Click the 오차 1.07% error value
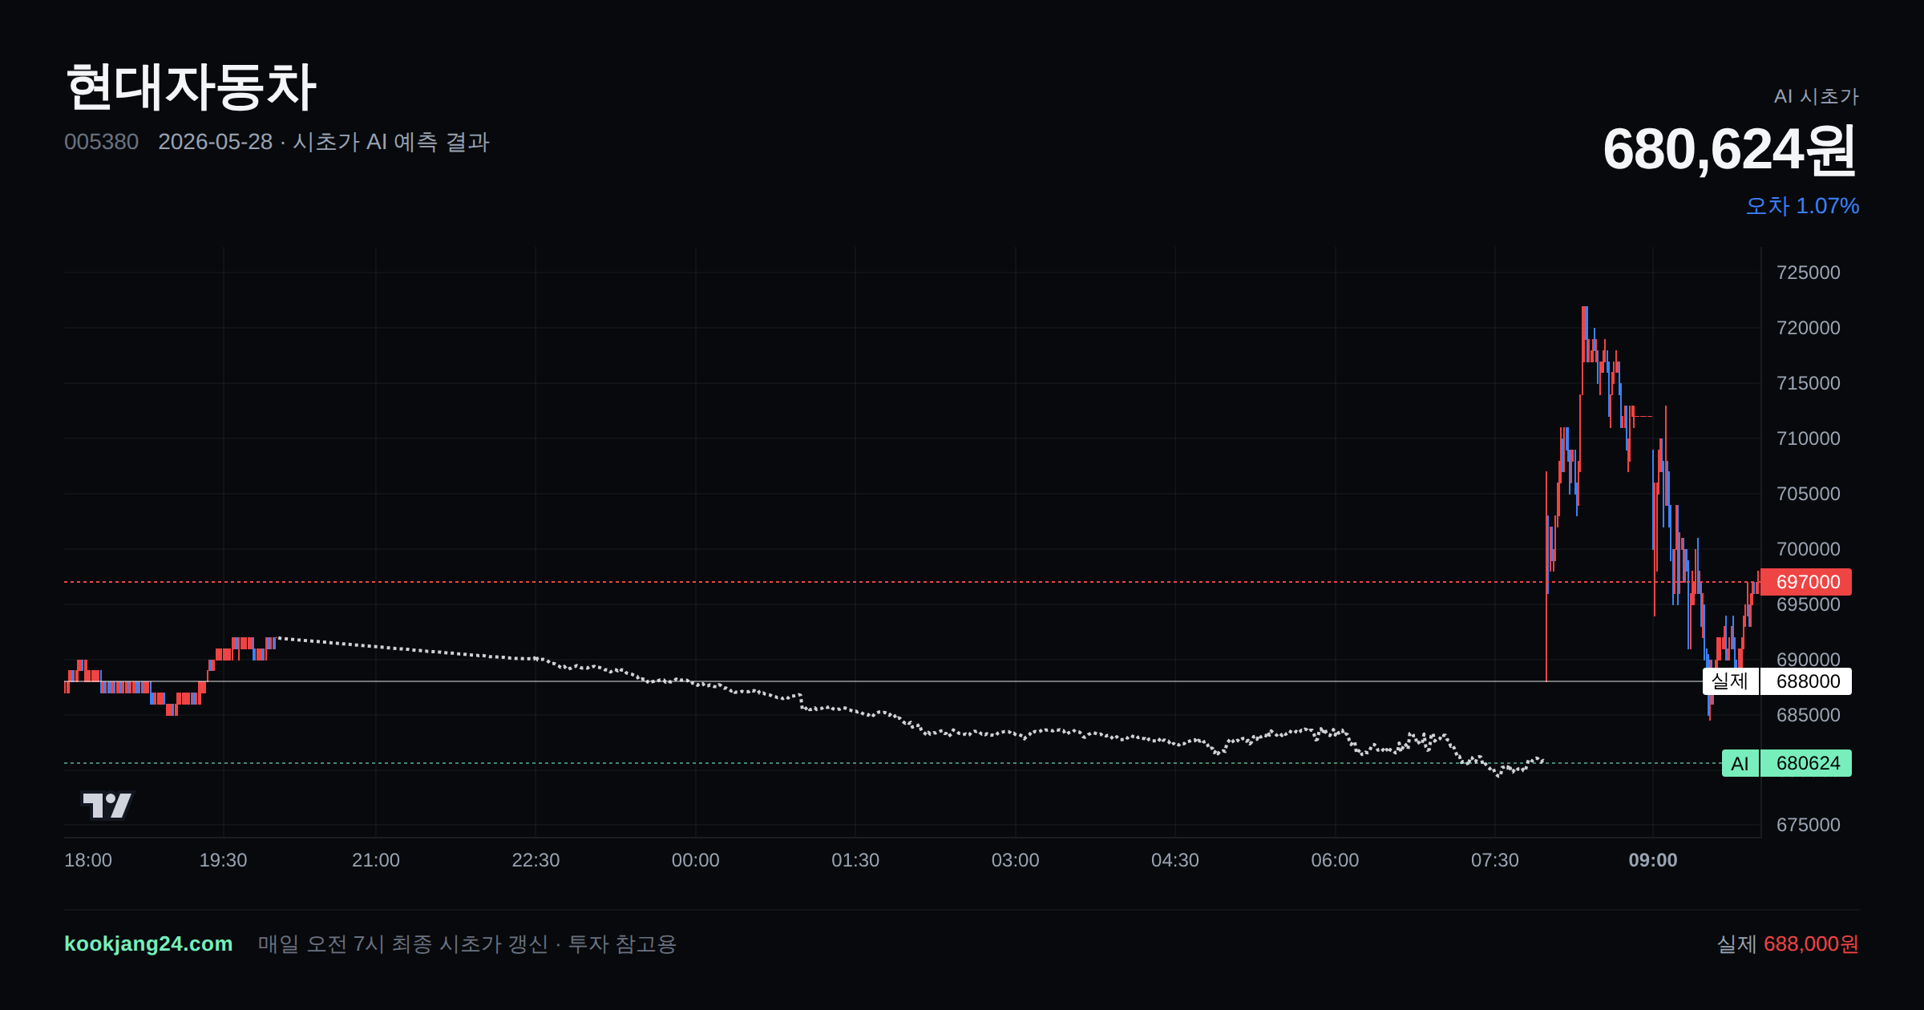1924x1010 pixels. click(1802, 206)
